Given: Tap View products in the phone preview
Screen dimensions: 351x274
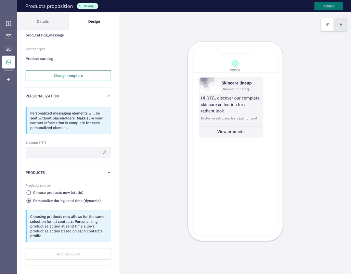Looking at the screenshot, I should tap(231, 132).
